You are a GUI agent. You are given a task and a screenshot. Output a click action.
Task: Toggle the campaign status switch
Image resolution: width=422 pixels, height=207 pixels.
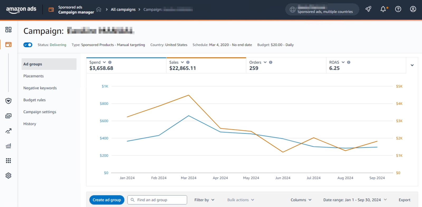point(28,45)
